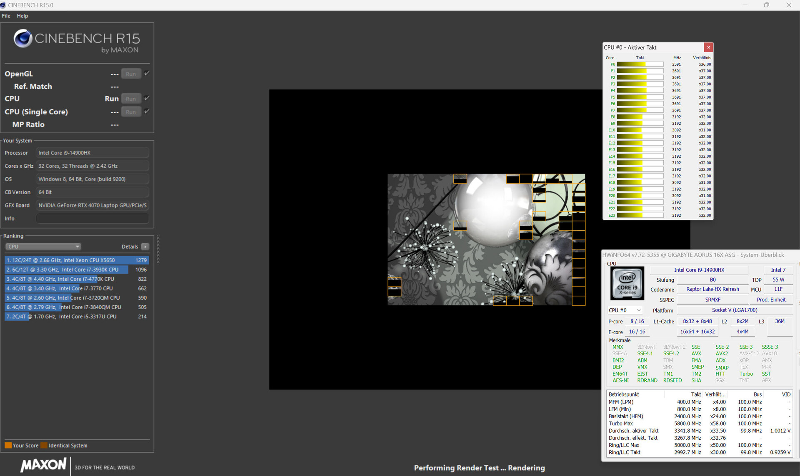Select the Intel Core i7-4770K ranking row
Viewport: 800px width, 476px height.
pos(77,279)
